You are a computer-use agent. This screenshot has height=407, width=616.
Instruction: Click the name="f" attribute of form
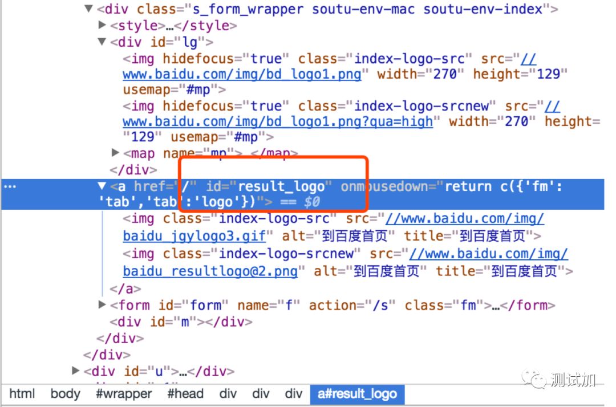click(269, 305)
